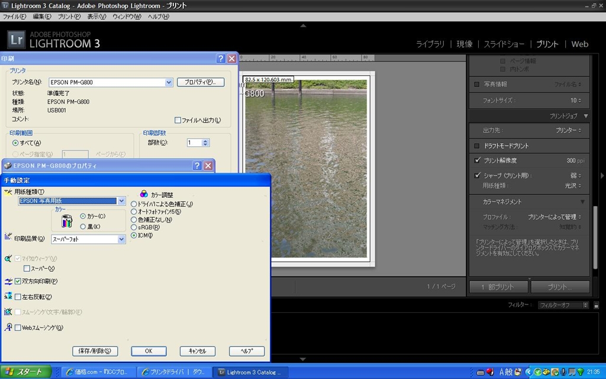The height and width of the screenshot is (379, 606).
Task: Click the 保存/削除 button
Action: (95, 351)
